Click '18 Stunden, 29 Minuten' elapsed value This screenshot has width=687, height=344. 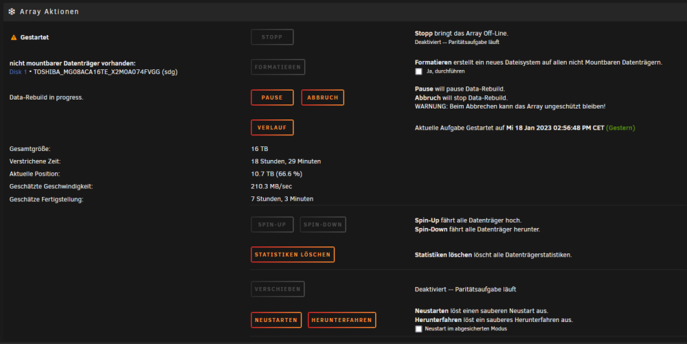point(286,161)
